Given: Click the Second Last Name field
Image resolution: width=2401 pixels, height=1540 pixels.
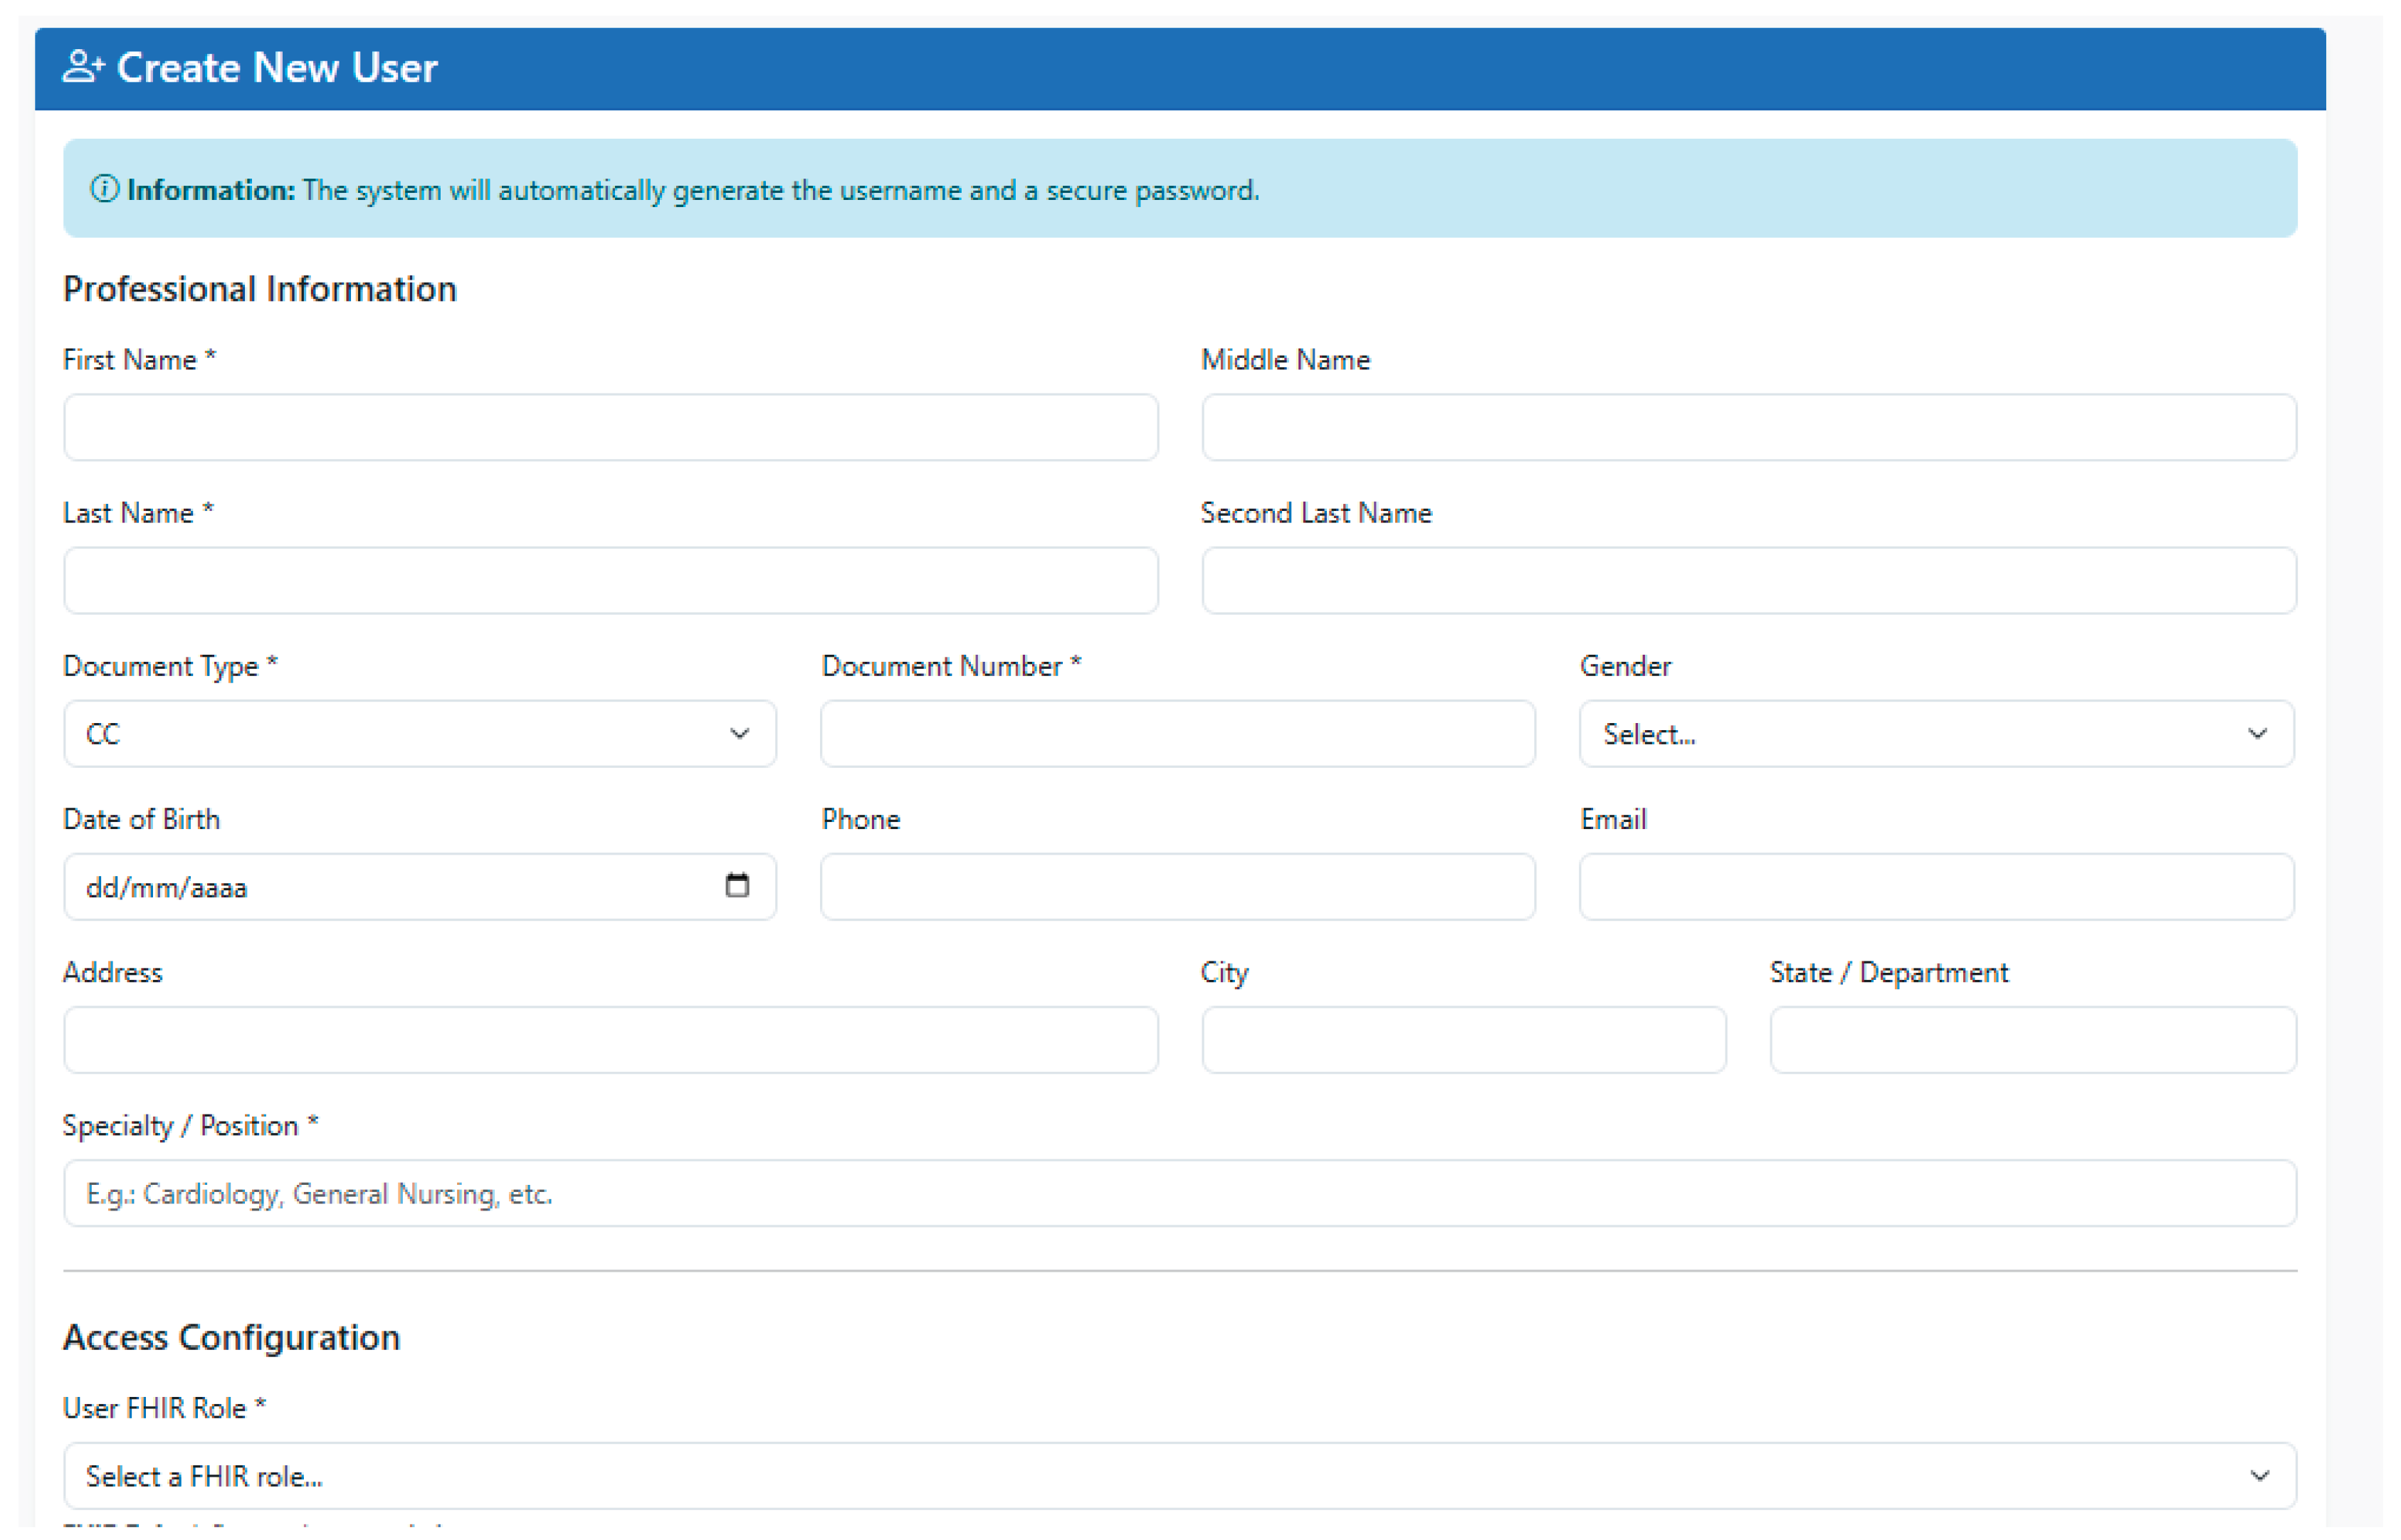Looking at the screenshot, I should tap(1749, 581).
